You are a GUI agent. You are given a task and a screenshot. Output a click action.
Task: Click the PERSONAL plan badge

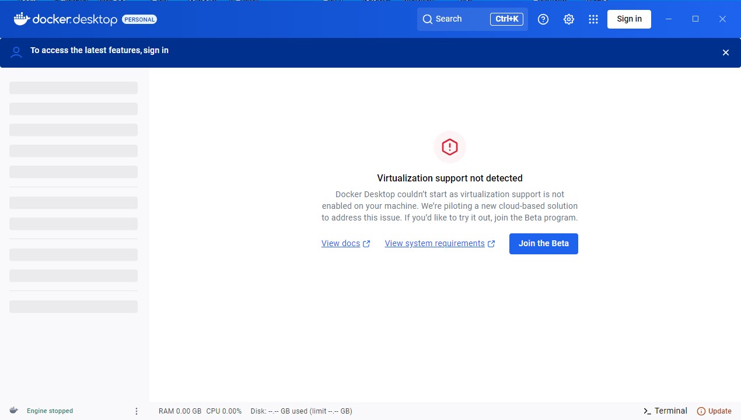(x=139, y=19)
